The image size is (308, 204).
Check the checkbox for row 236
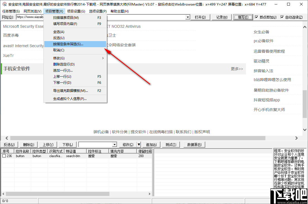[x=4, y=156]
